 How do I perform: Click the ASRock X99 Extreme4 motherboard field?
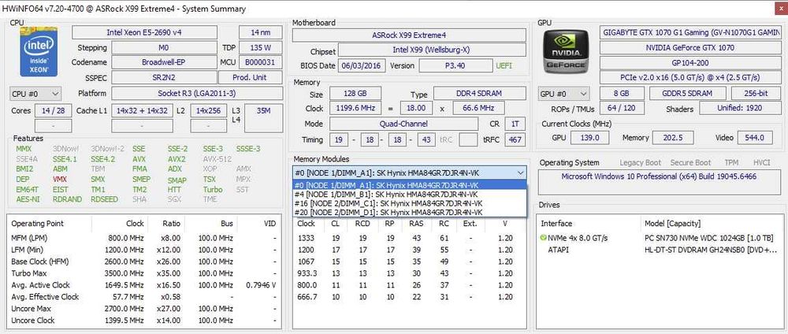coord(409,35)
